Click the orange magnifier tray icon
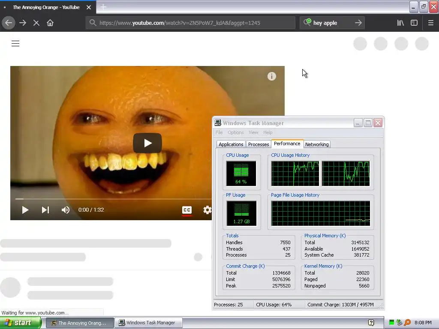Screen dimensions: 439x329 [407, 323]
